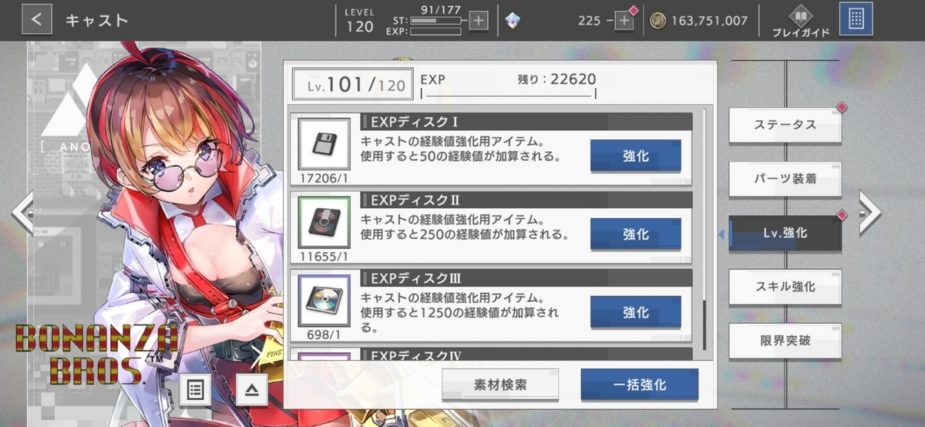Screen dimensions: 925x427
Task: Go back using the arrow beside キャスト
Action: tap(37, 19)
